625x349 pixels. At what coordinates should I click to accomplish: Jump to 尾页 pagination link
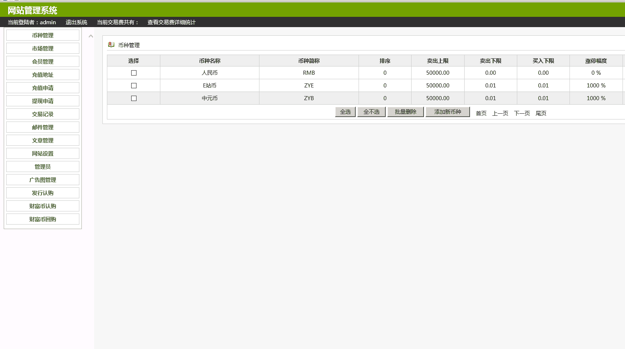[x=541, y=113]
